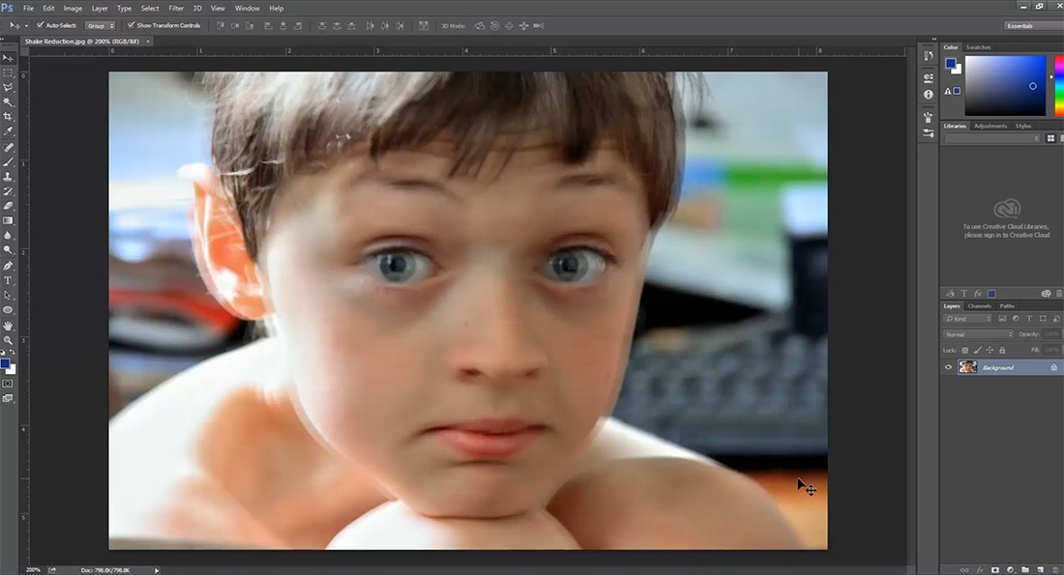Switch to the Channels tab
This screenshot has width=1064, height=575.
tap(979, 306)
